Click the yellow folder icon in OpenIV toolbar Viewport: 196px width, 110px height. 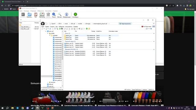click(x=89, y=29)
